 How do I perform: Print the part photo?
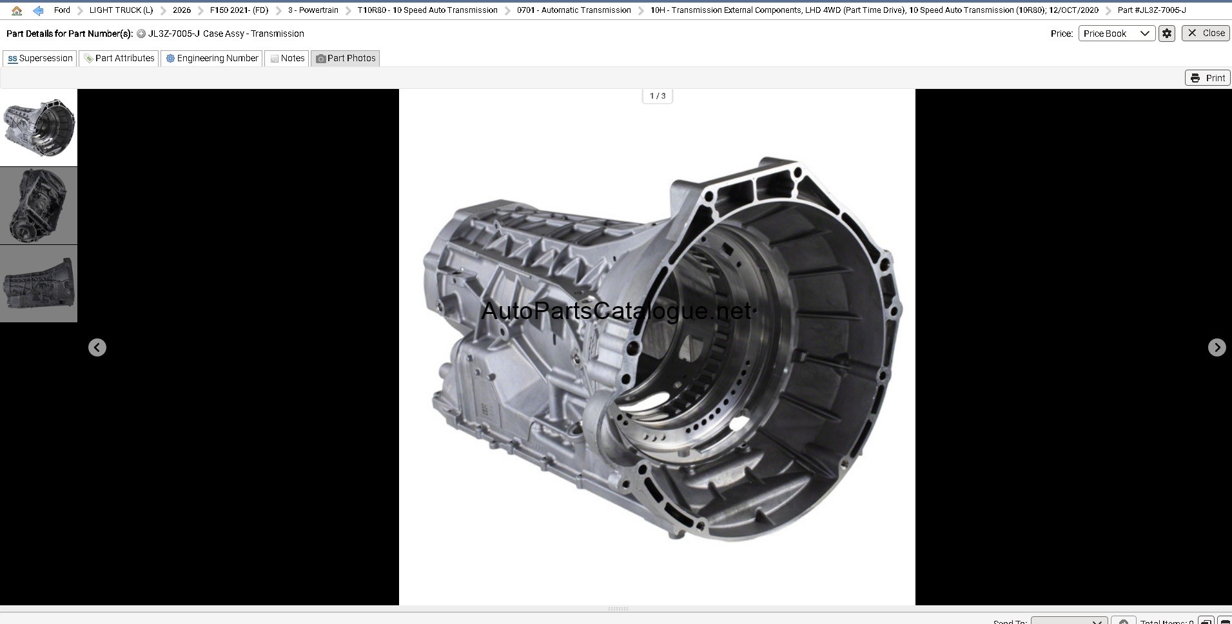click(x=1208, y=78)
